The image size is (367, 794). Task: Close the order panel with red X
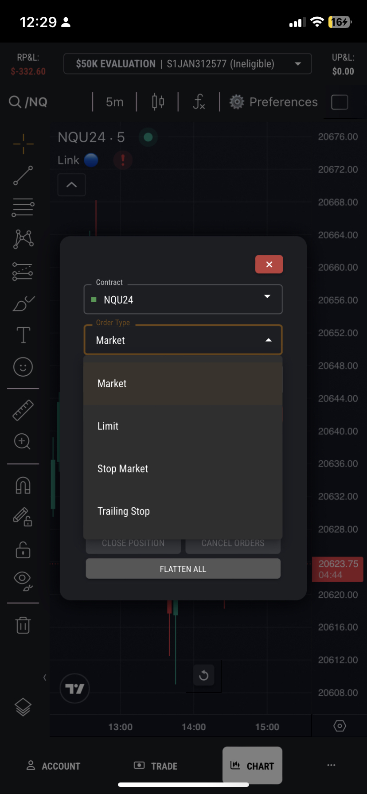[269, 265]
